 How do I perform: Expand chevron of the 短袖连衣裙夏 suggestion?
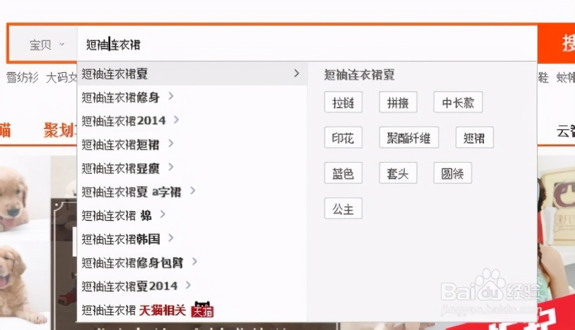(296, 74)
